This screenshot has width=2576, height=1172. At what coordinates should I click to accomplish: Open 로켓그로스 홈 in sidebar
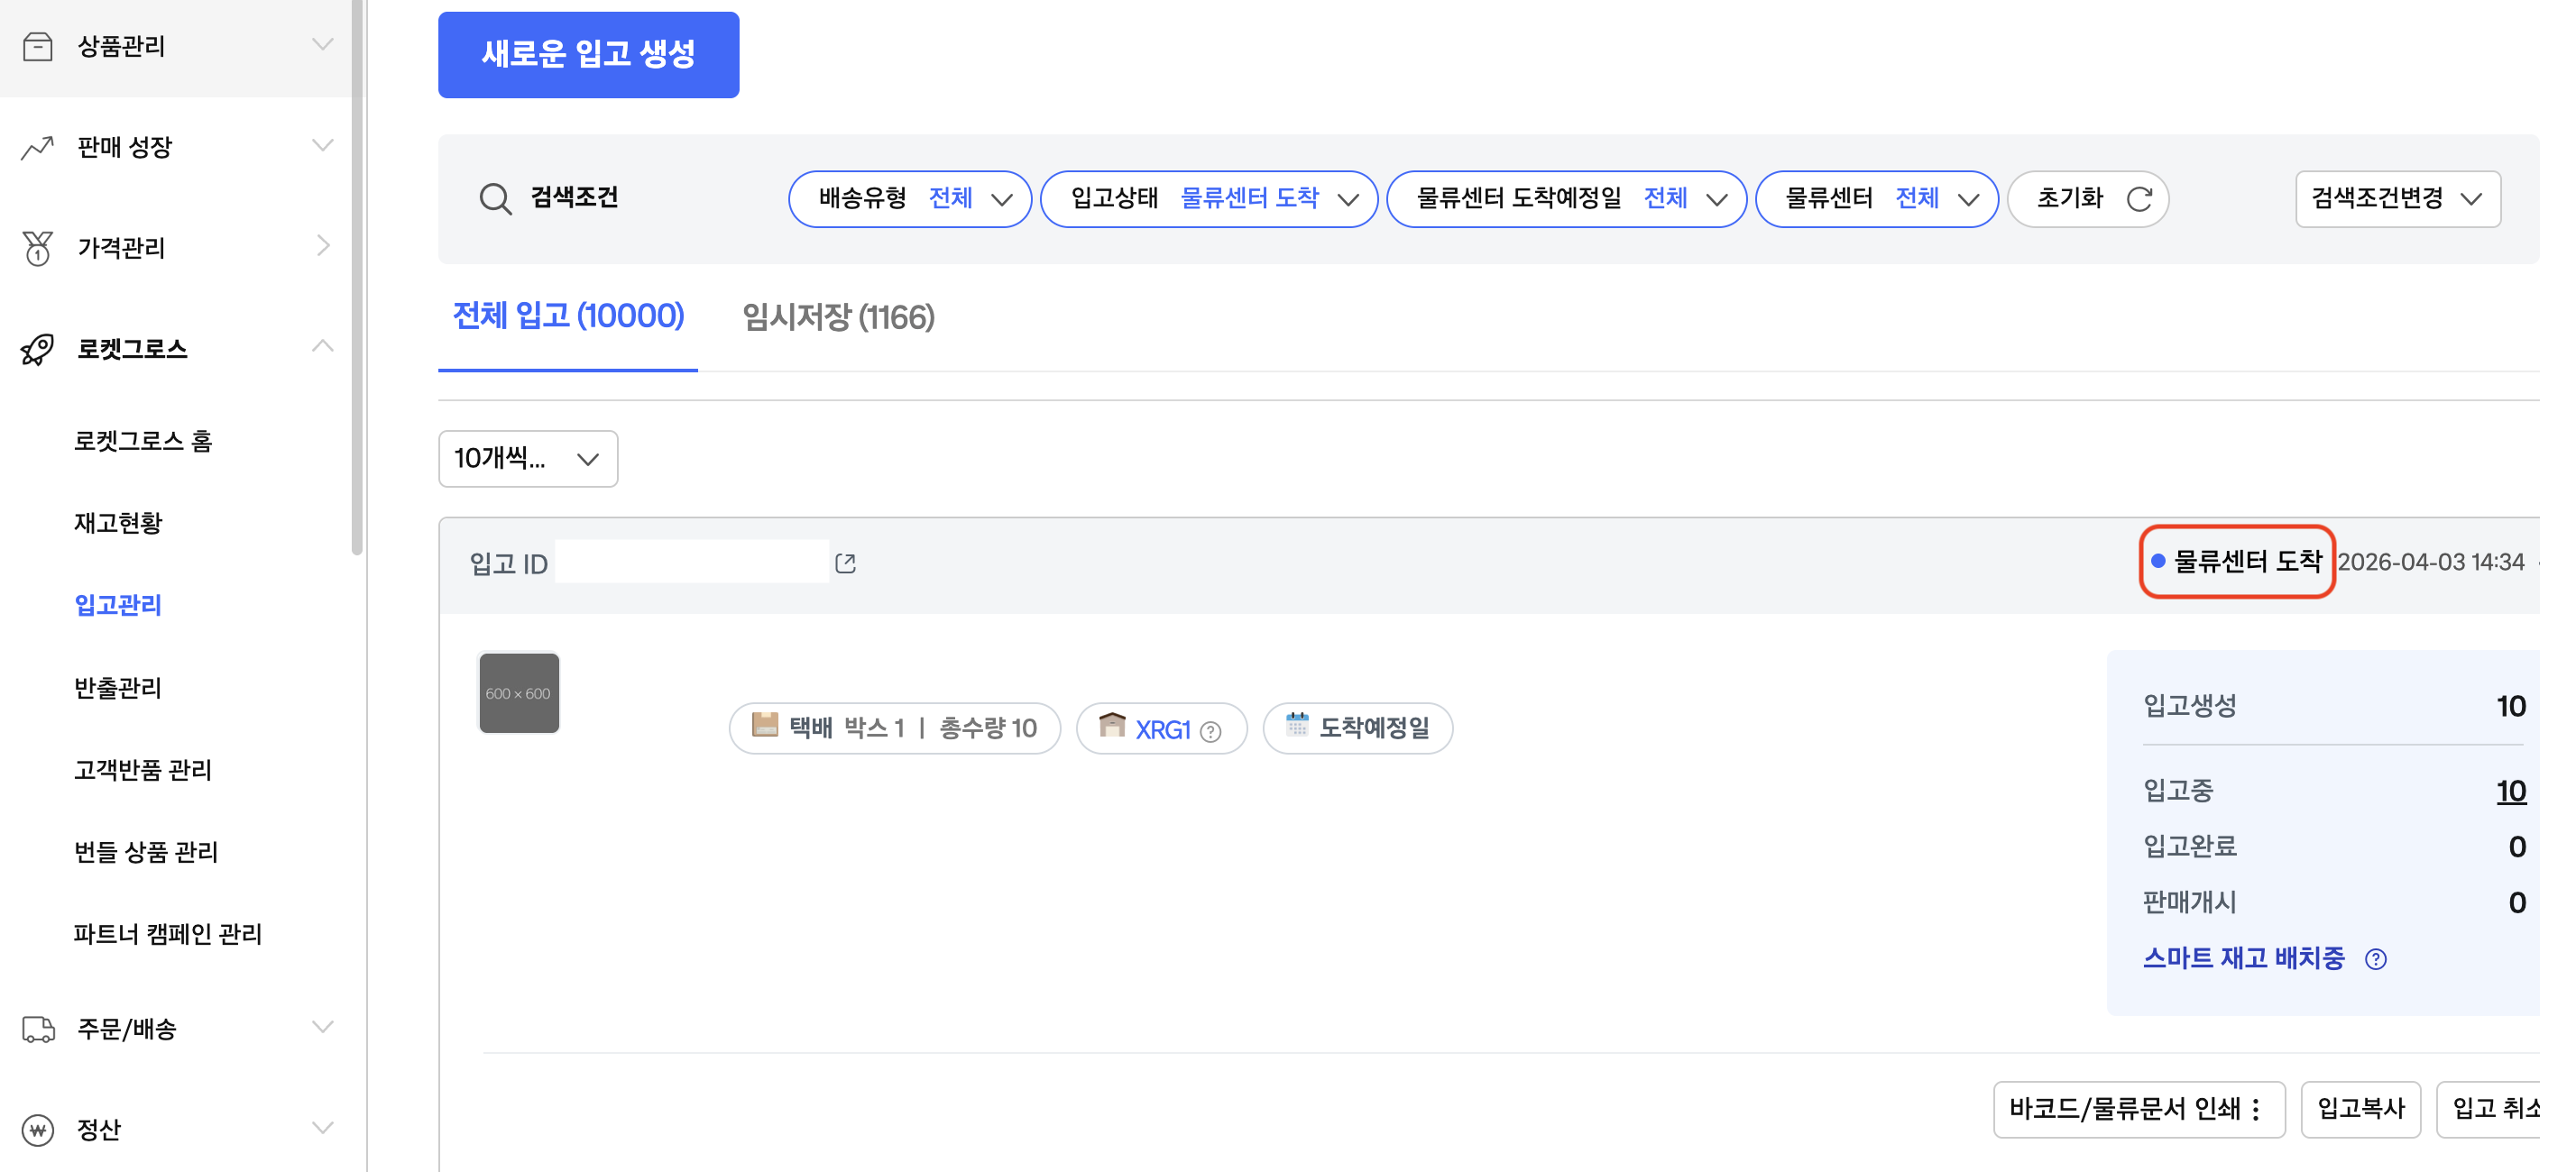tap(143, 442)
